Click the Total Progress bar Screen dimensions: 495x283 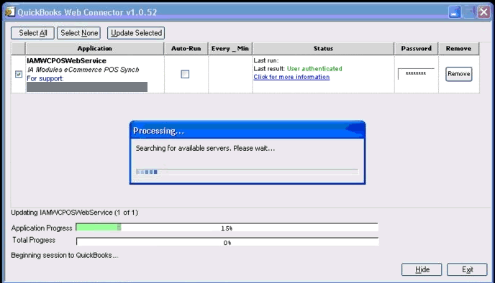click(227, 242)
